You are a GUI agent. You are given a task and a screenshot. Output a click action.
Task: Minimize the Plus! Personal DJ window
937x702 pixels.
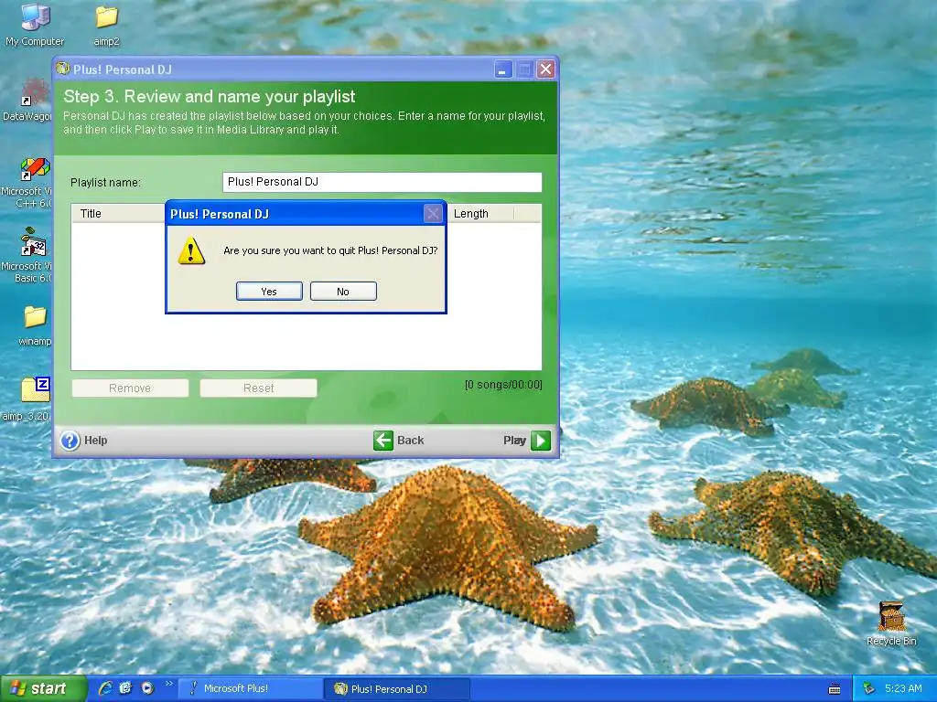pos(503,69)
